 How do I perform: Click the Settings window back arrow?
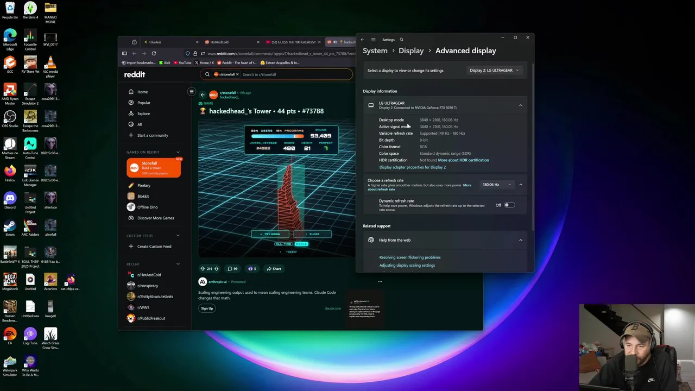pos(362,40)
